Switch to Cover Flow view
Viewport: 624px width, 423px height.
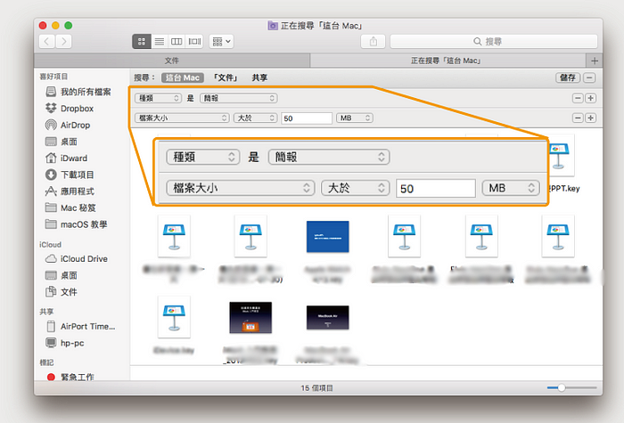[194, 41]
